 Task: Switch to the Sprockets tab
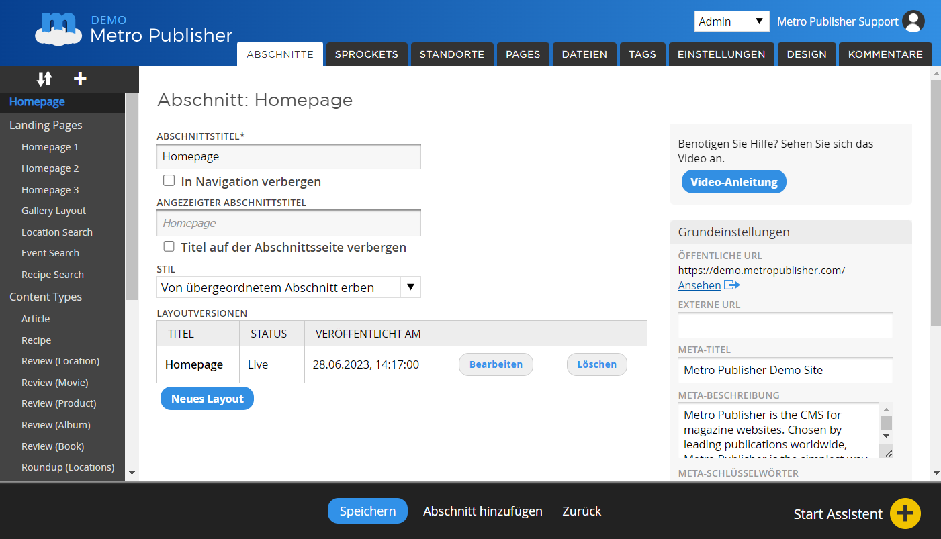[367, 54]
